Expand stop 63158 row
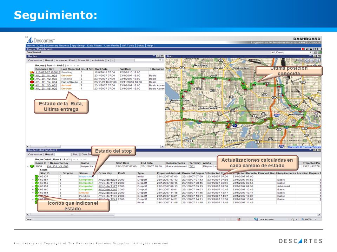 [x=33, y=183]
